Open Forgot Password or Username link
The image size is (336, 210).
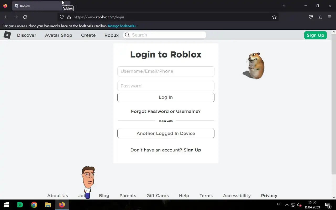click(166, 111)
